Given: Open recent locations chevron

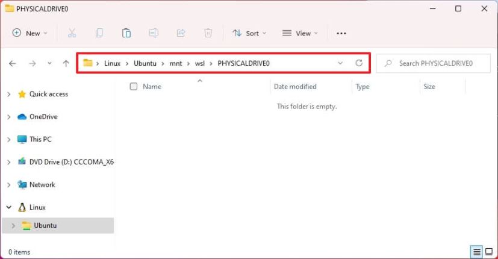Looking at the screenshot, I should coord(49,63).
